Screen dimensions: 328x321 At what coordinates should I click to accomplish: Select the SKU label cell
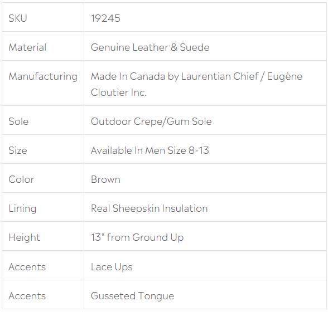(x=43, y=17)
